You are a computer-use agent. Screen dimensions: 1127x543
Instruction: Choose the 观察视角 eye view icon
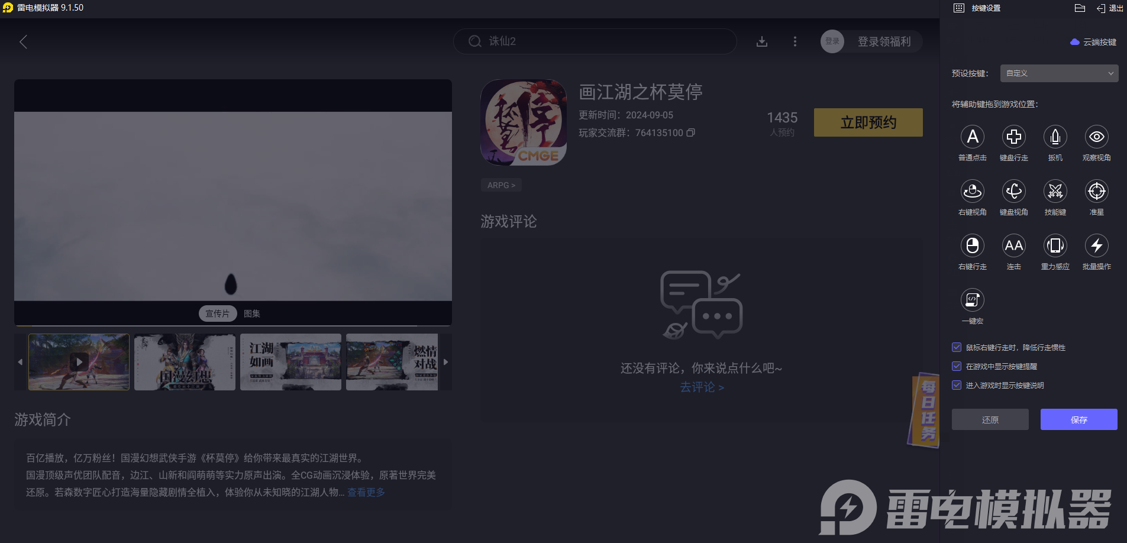pos(1096,137)
